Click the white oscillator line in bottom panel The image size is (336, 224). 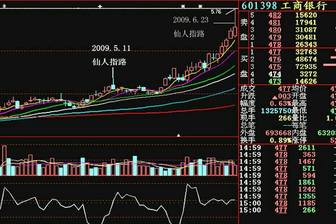tap(118, 203)
